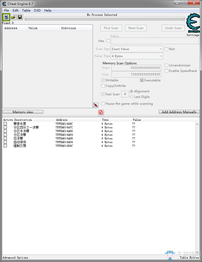Activate the 自动保存 entry checkbox

tap(5, 142)
